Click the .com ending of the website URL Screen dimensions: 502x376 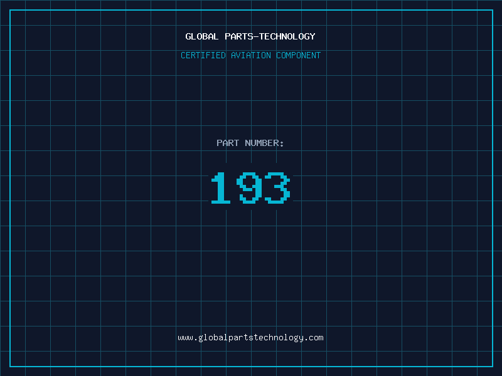click(x=314, y=338)
